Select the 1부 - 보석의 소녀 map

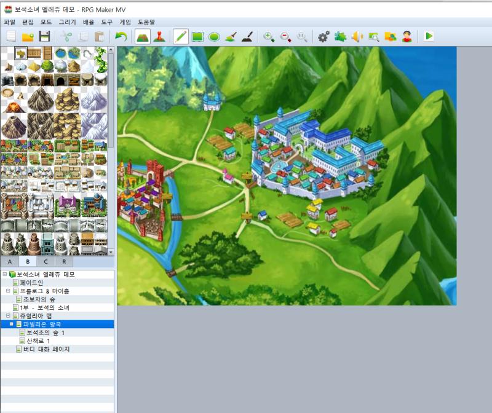tap(44, 307)
